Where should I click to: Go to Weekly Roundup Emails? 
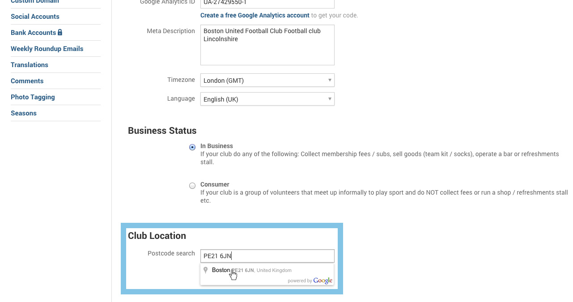coord(47,49)
